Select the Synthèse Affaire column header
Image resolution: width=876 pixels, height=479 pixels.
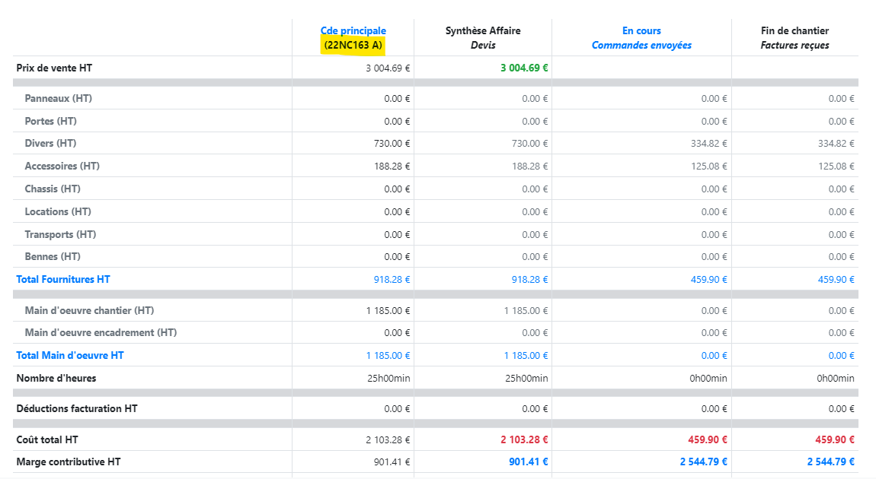(483, 31)
